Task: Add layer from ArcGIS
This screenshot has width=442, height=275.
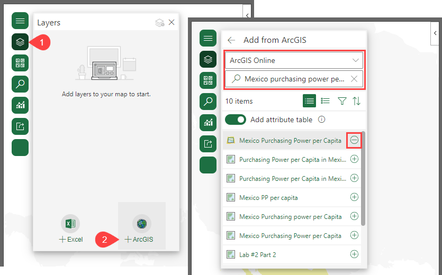Action: point(142,229)
